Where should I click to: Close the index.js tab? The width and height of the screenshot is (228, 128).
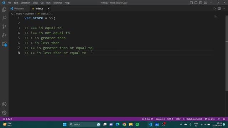point(48,9)
